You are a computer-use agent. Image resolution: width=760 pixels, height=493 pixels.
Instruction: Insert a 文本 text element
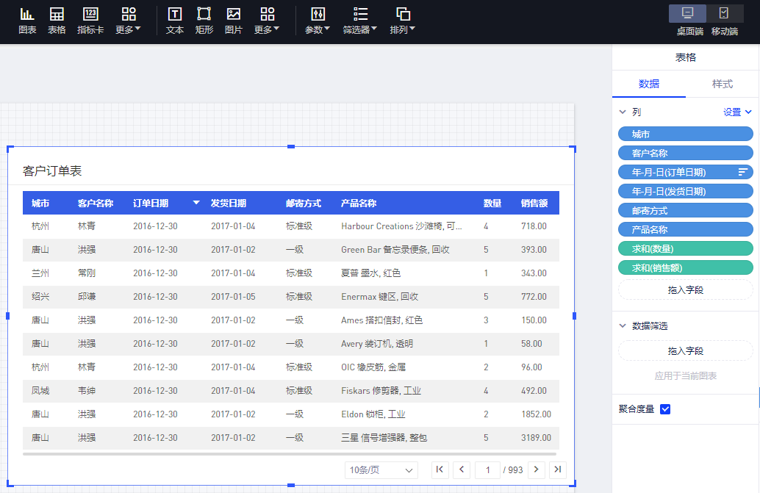click(175, 21)
